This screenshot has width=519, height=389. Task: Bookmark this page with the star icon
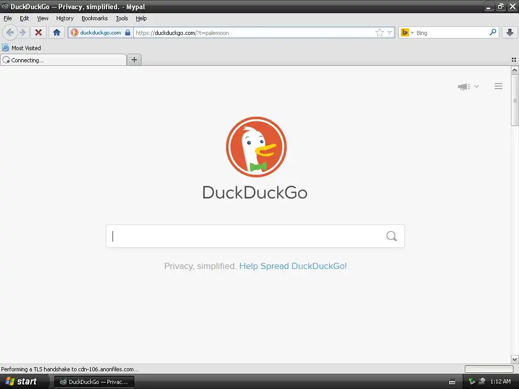[379, 32]
